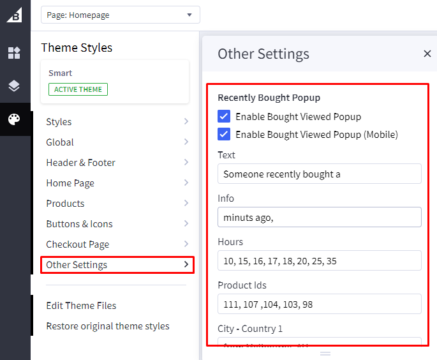Uncheck Enable Bought Viewed Popup (Mobile)
This screenshot has height=360, width=437.
point(224,135)
